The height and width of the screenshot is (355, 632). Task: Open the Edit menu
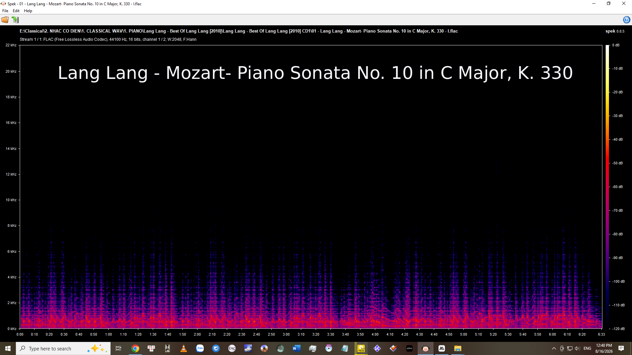coord(16,11)
